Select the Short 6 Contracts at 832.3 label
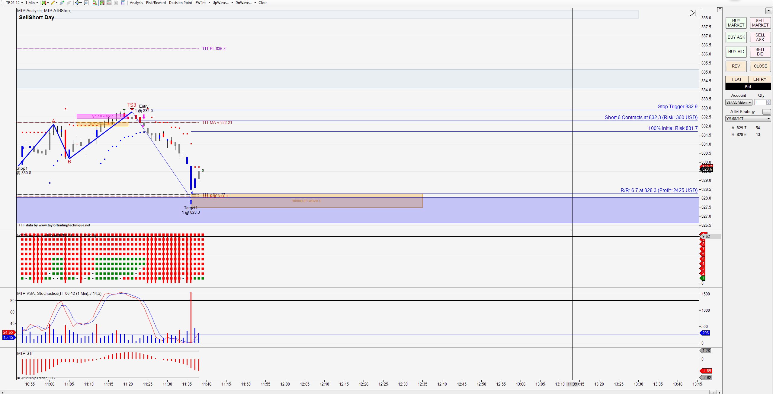Image resolution: width=773 pixels, height=394 pixels. (x=651, y=118)
